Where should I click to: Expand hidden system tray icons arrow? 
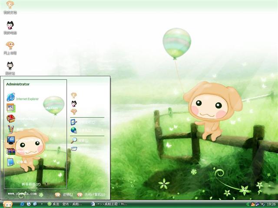(x=248, y=204)
